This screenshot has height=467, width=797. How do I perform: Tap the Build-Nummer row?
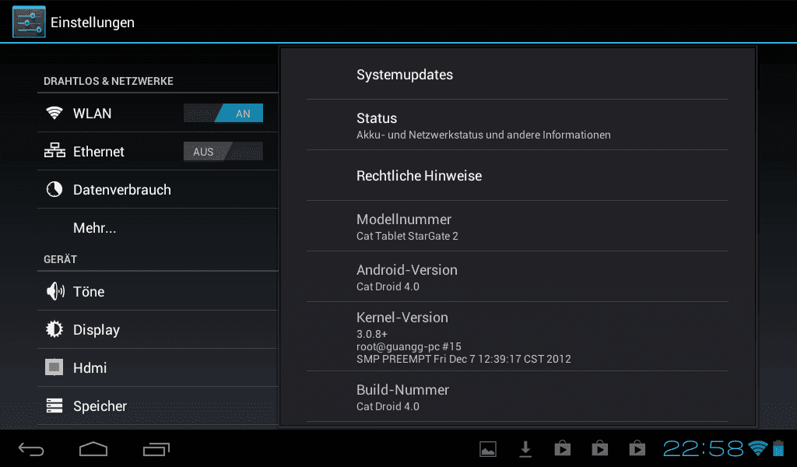(518, 397)
